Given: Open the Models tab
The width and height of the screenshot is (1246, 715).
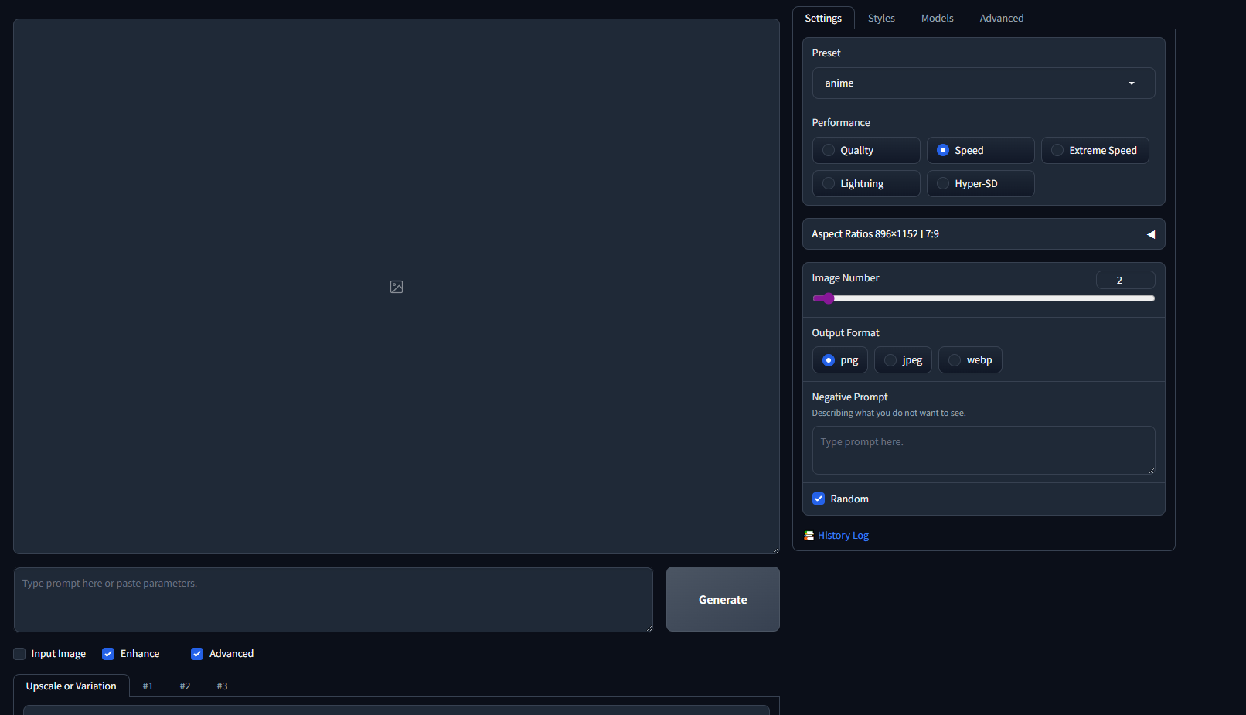Looking at the screenshot, I should (937, 19).
